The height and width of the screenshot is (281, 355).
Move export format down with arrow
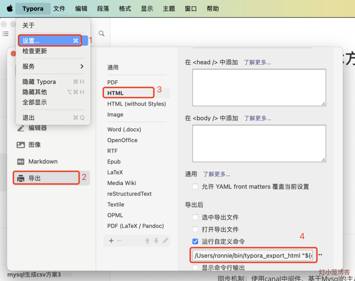coord(156,241)
